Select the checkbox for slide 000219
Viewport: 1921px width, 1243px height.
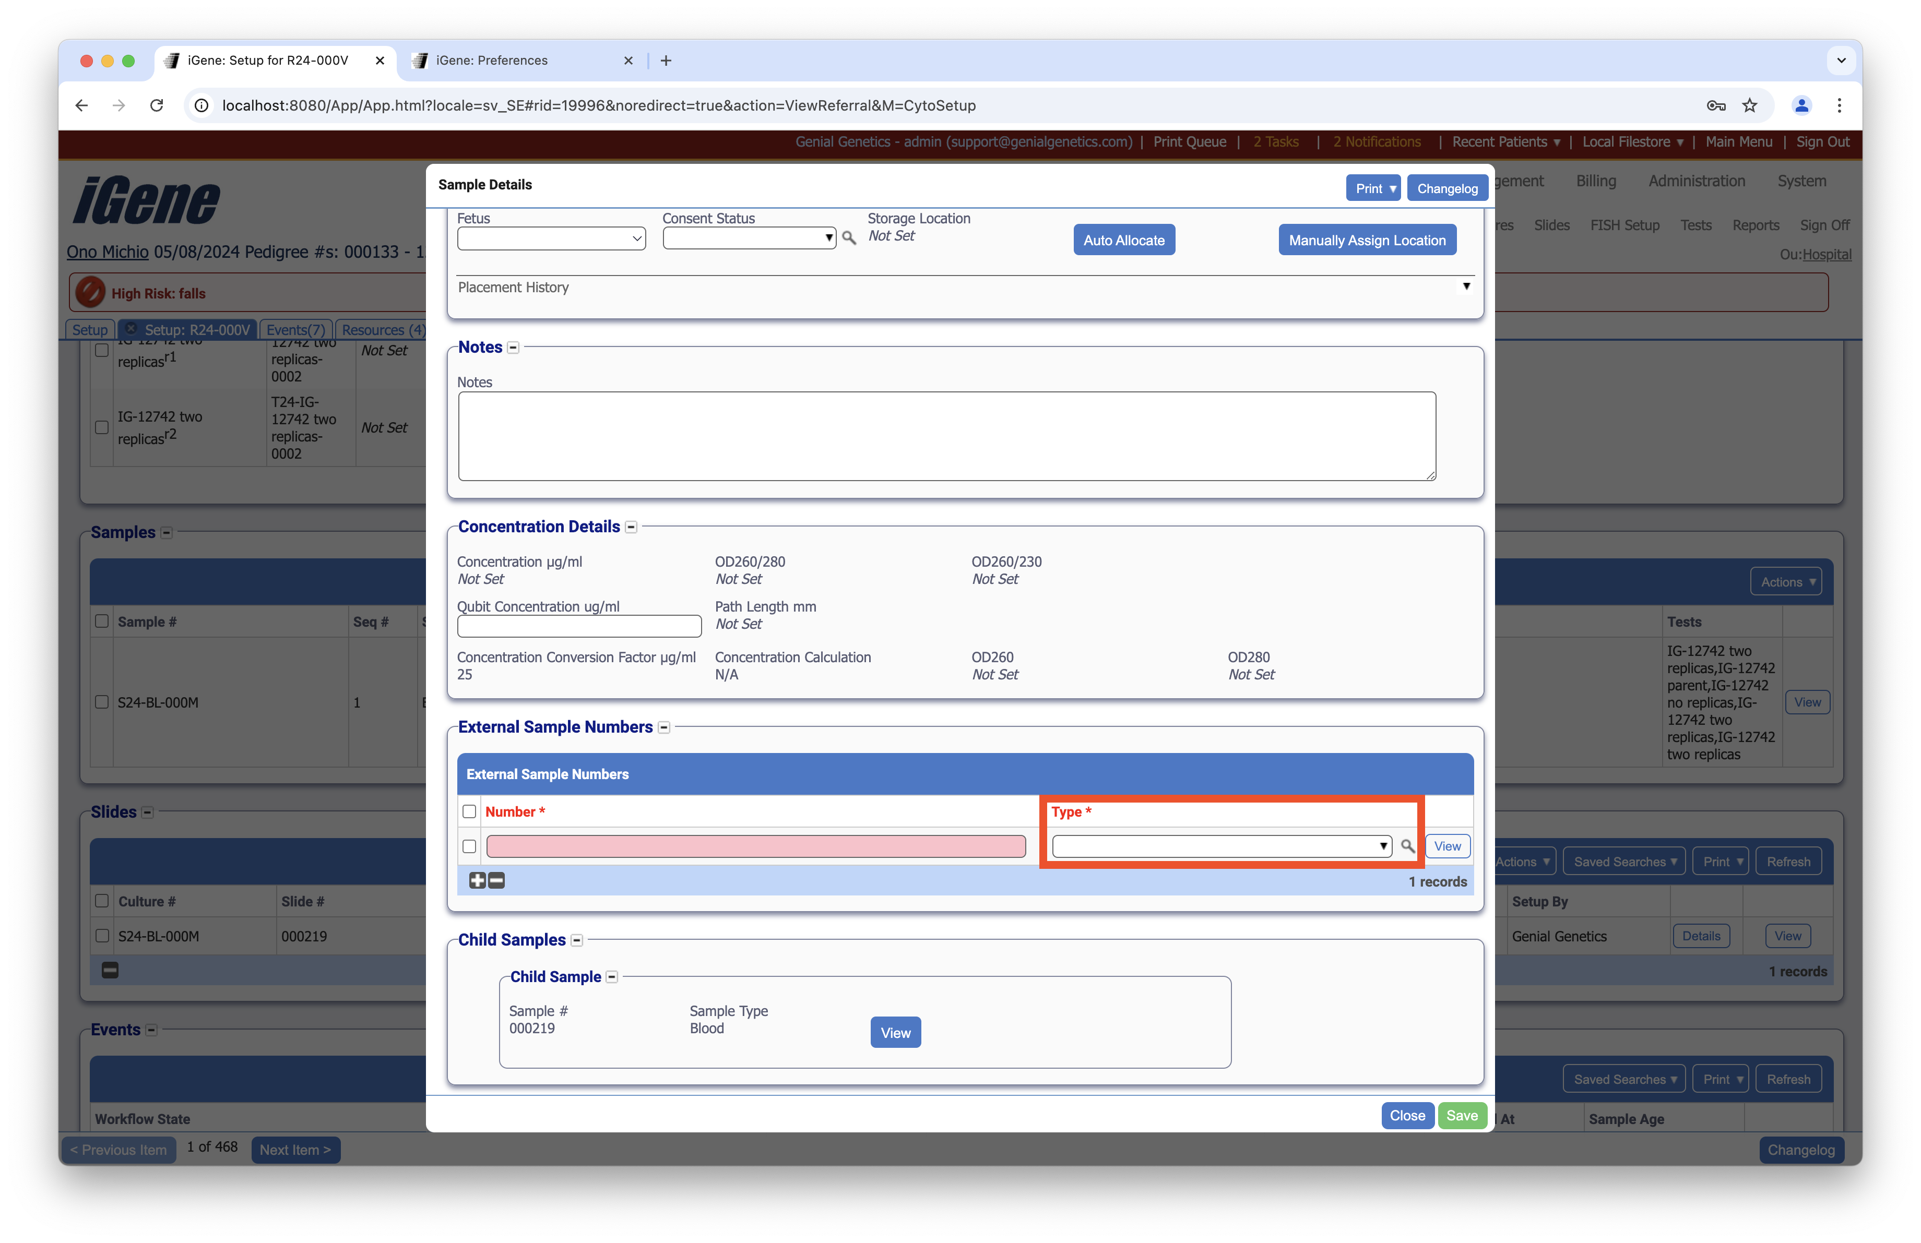(x=102, y=937)
